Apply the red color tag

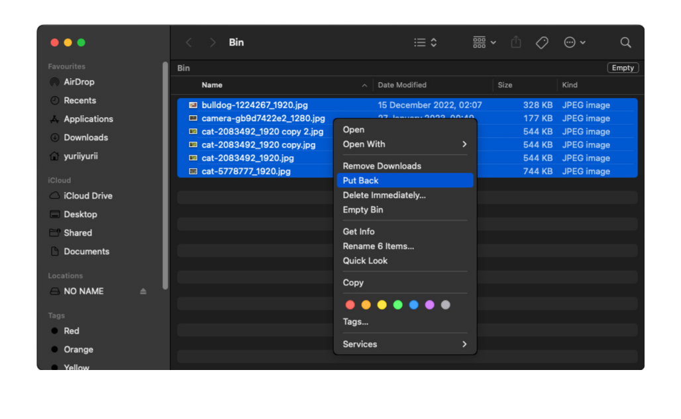350,305
